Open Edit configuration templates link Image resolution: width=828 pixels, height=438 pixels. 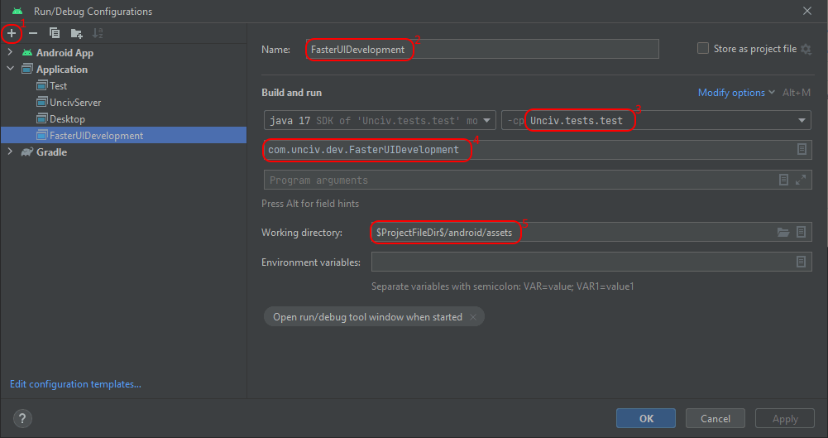point(75,384)
